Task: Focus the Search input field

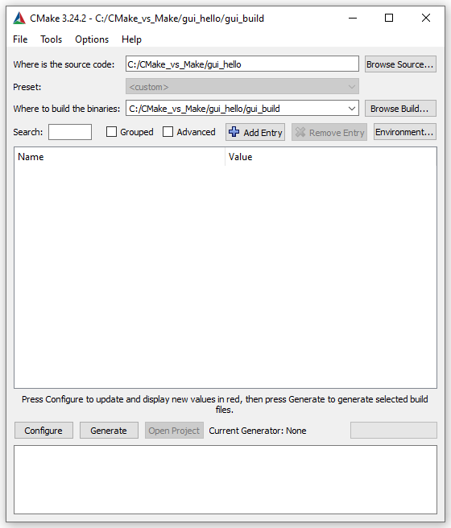Action: tap(70, 132)
